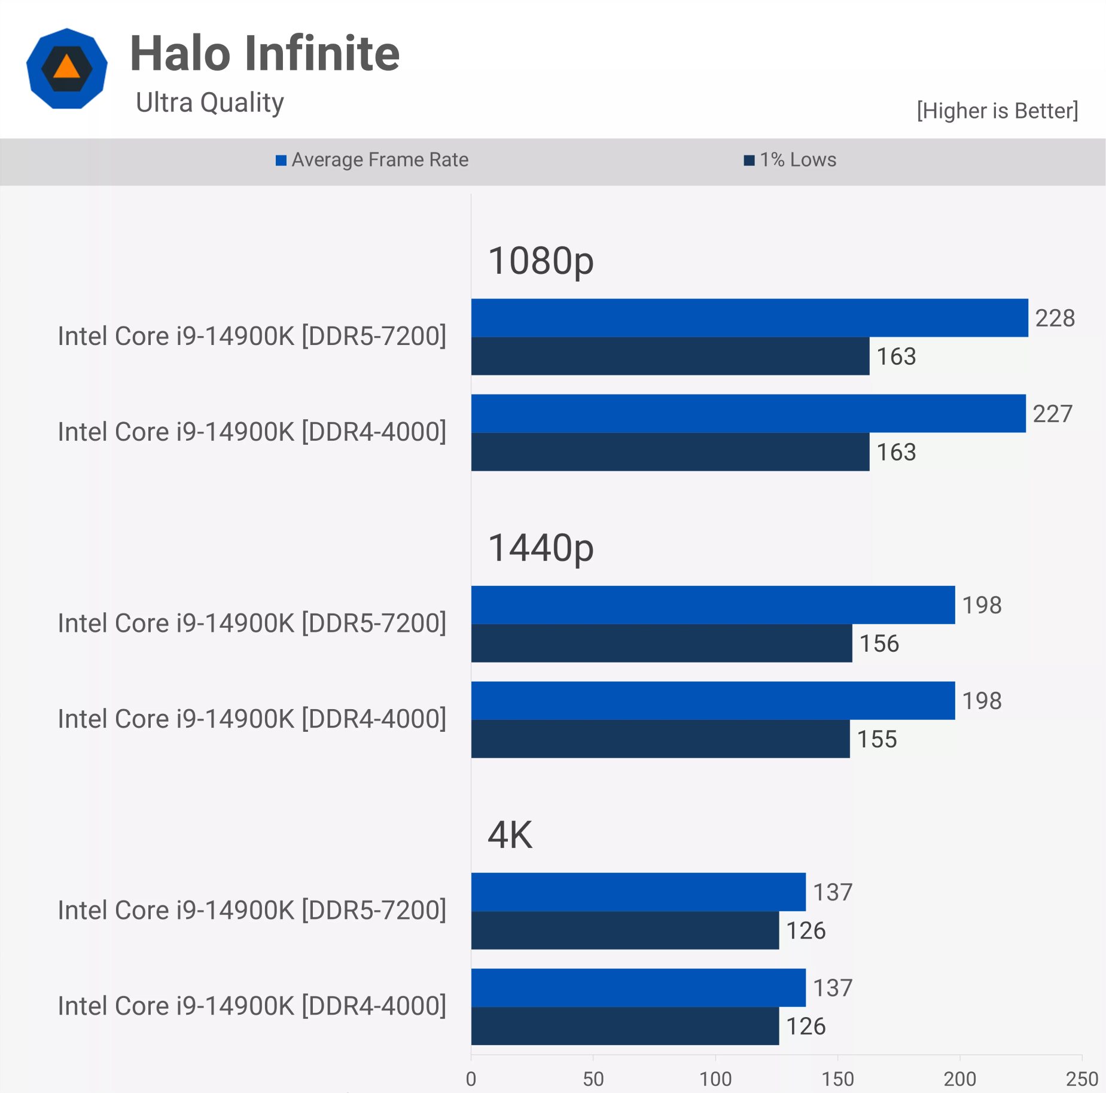The width and height of the screenshot is (1106, 1093).
Task: Select the 4K section heading
Action: pos(510,835)
